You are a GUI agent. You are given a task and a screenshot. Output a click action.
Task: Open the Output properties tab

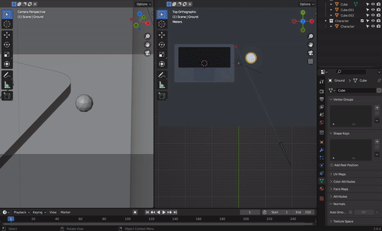(x=322, y=99)
